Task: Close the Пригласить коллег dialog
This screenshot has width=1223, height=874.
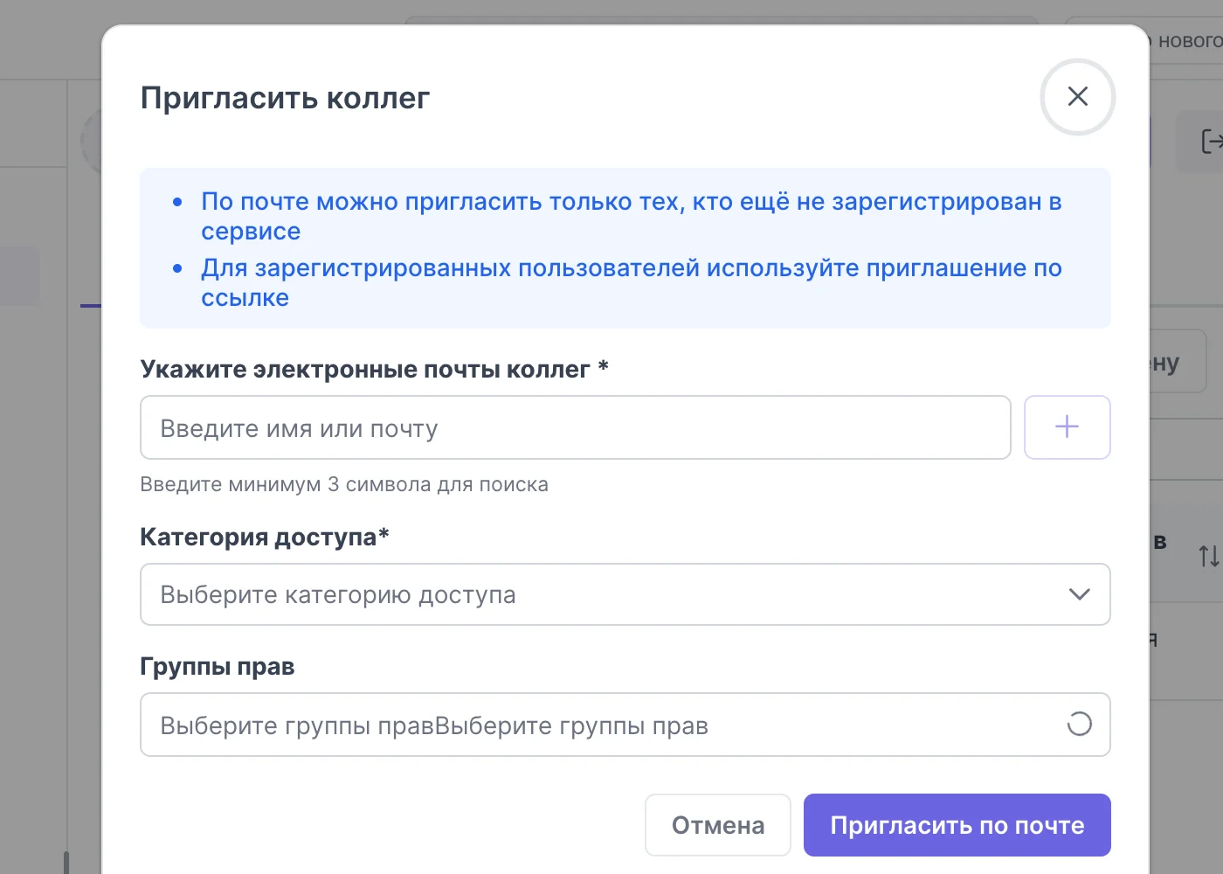Action: [x=1077, y=97]
